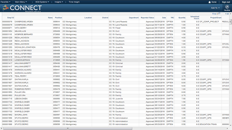Click Approved status in VATH,GERRY row
The image size is (232, 130).
[x=150, y=28]
